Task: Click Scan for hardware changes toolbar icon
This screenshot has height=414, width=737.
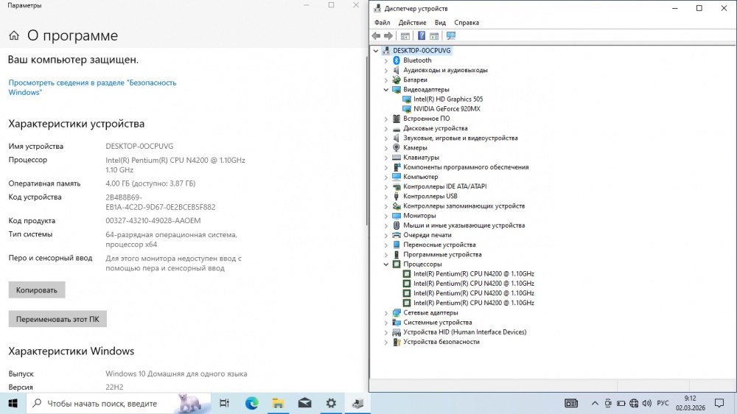Action: click(x=451, y=35)
